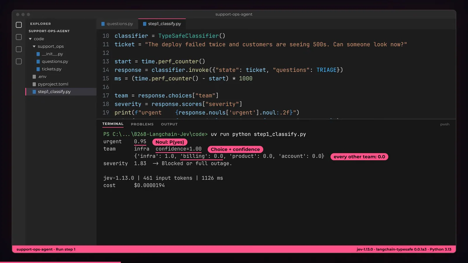Click the pwsh shell label
This screenshot has height=263, width=468.
[x=445, y=124]
